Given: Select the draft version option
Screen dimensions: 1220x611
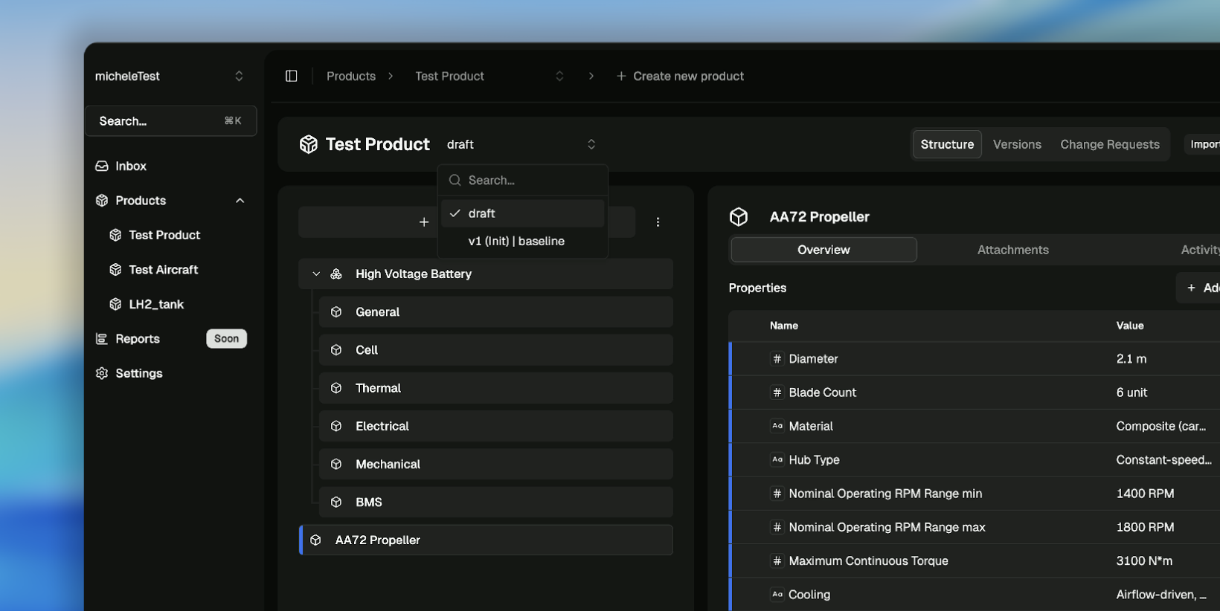Looking at the screenshot, I should [523, 213].
